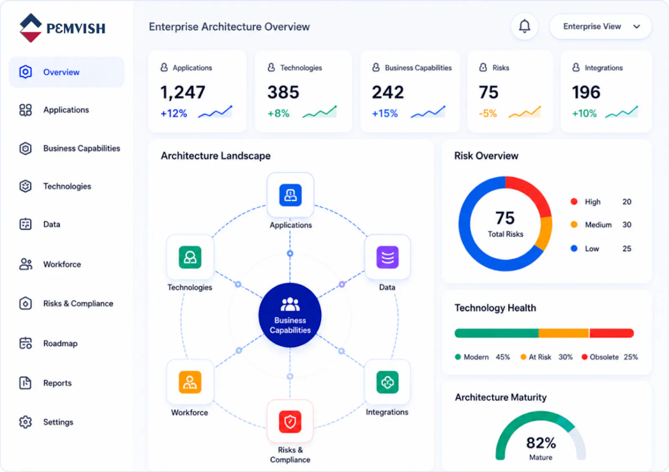Click the Integrations +10% change value
This screenshot has width=669, height=472.
(585, 113)
